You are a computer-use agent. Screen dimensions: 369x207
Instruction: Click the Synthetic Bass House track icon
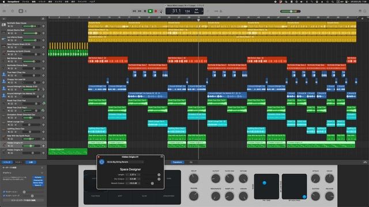click(3, 25)
